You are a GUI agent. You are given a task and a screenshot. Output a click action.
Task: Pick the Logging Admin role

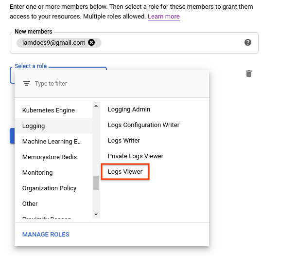click(x=129, y=110)
